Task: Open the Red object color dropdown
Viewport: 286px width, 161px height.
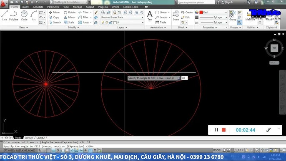Action: click(213, 12)
